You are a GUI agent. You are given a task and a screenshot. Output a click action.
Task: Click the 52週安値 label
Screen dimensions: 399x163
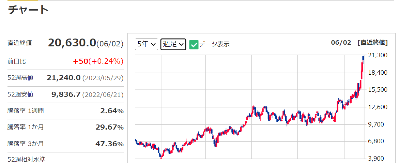[20, 94]
